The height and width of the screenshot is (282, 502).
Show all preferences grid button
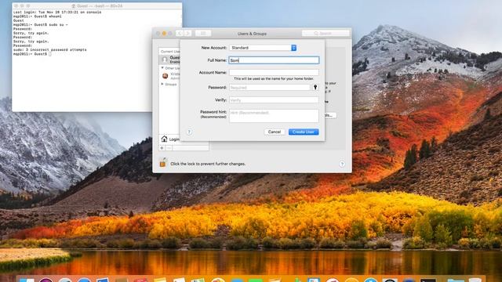click(203, 33)
